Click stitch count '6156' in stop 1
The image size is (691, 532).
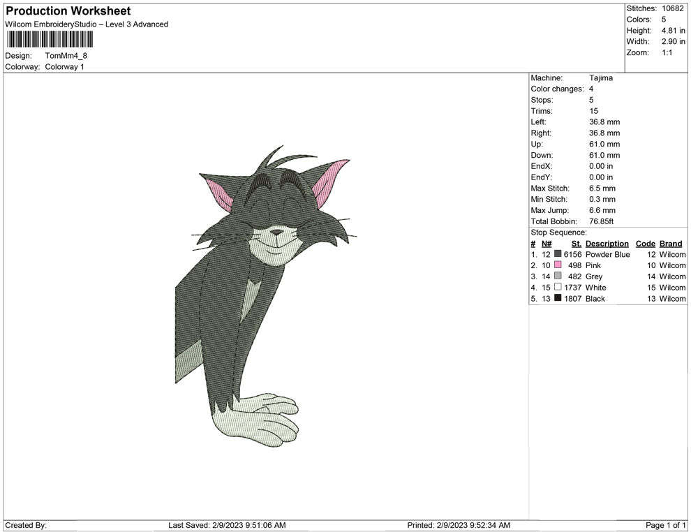572,254
